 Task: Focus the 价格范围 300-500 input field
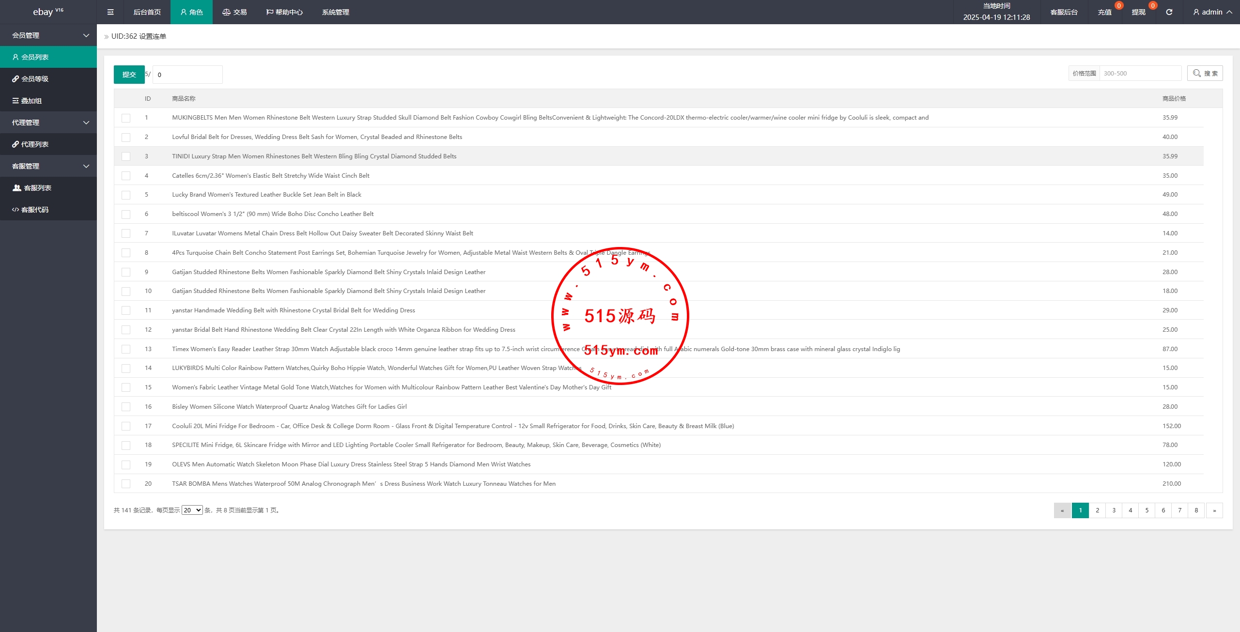tap(1140, 73)
